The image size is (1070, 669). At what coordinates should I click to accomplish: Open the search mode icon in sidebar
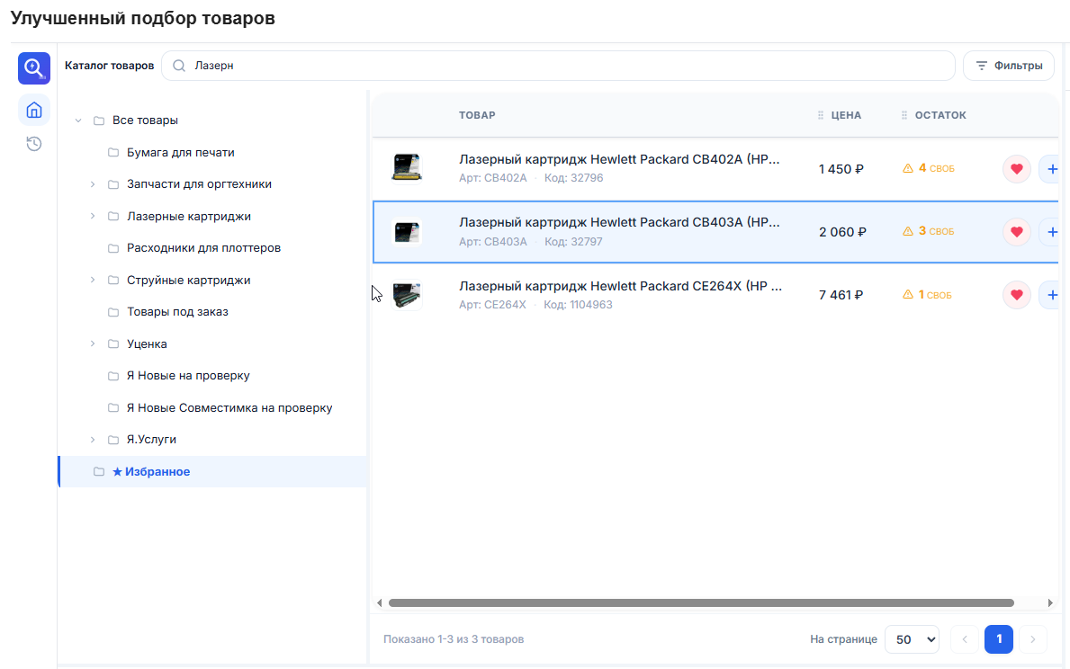(x=33, y=68)
